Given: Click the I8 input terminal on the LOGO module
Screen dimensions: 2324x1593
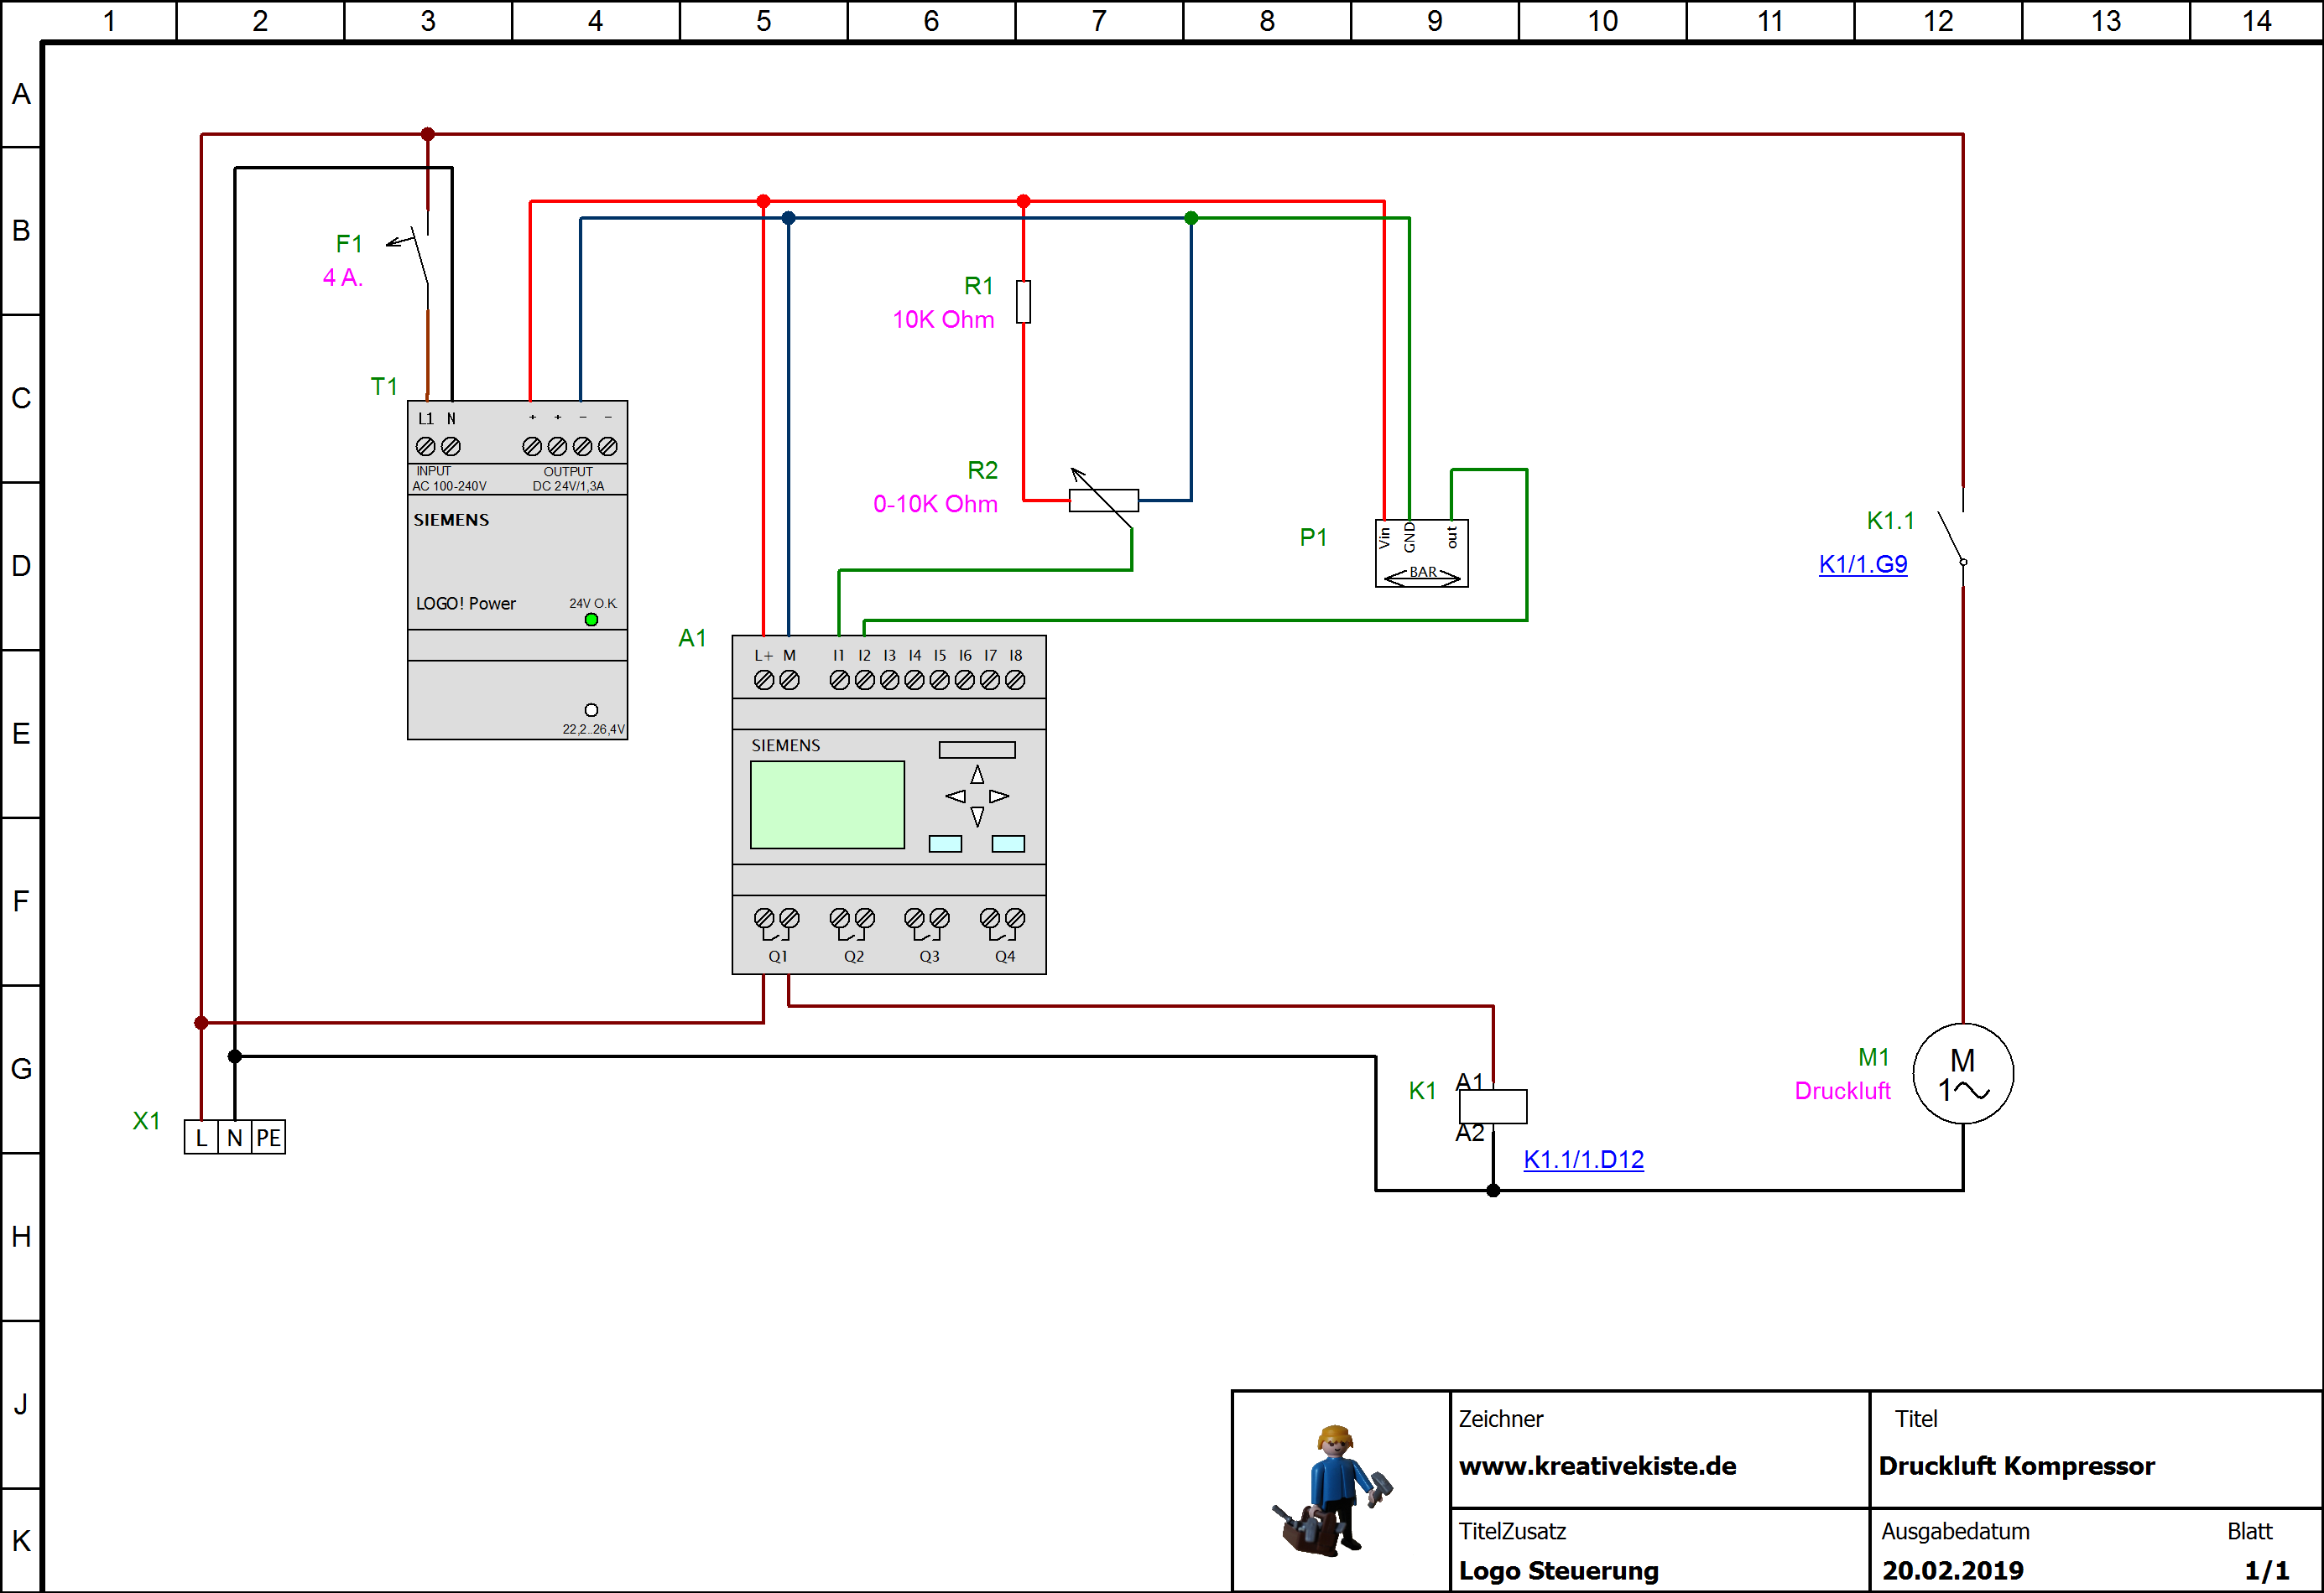Looking at the screenshot, I should click(1015, 680).
